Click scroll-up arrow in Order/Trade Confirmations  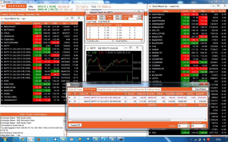pyautogui.click(x=64, y=118)
